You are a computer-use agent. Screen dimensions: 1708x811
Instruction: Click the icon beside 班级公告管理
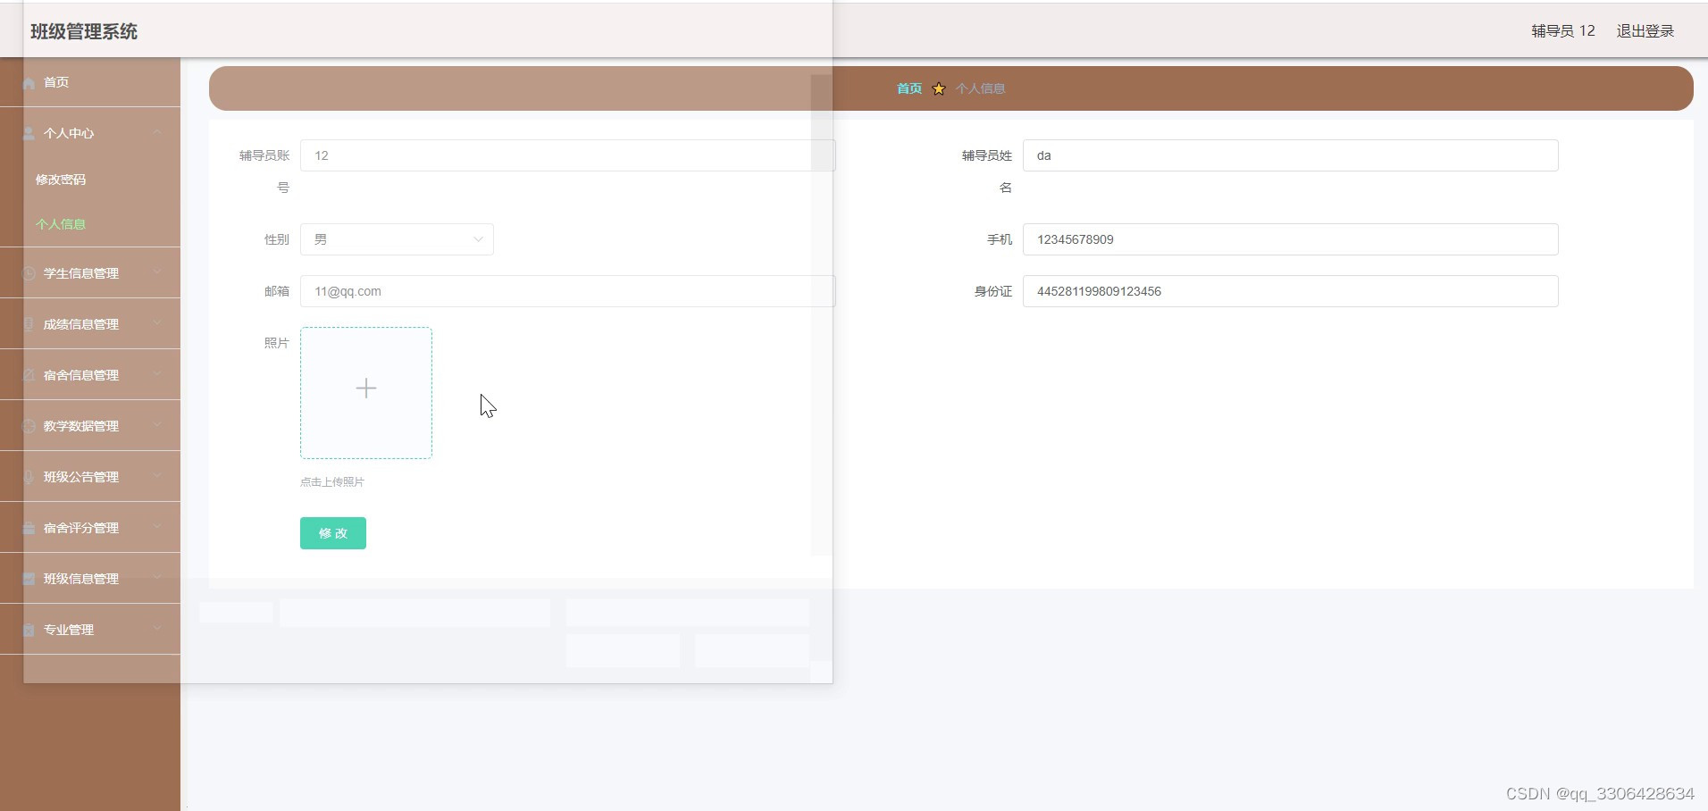tap(29, 477)
